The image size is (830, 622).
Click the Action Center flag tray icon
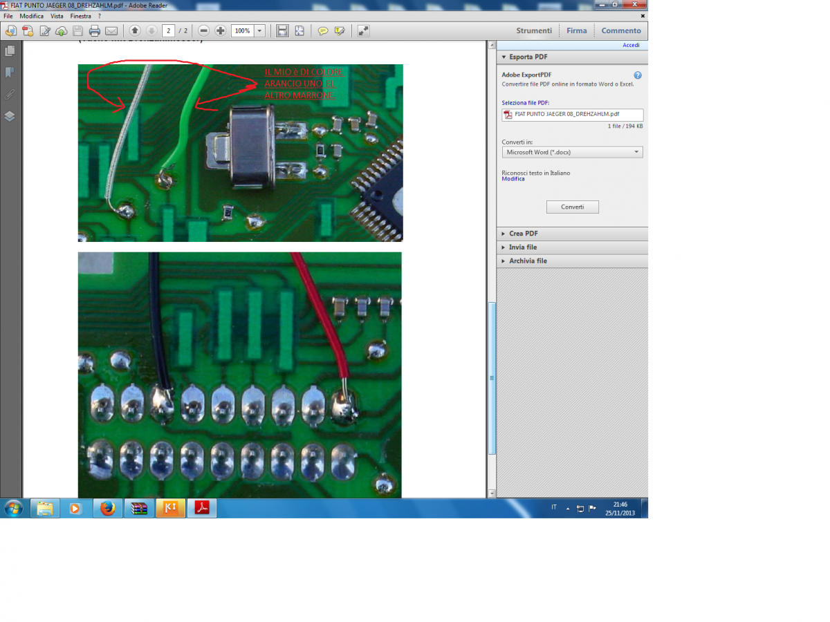[x=592, y=509]
